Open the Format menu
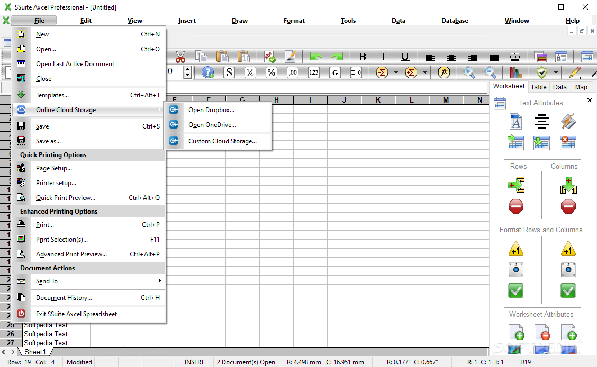Viewport: 597px width, 367px height. (x=294, y=21)
